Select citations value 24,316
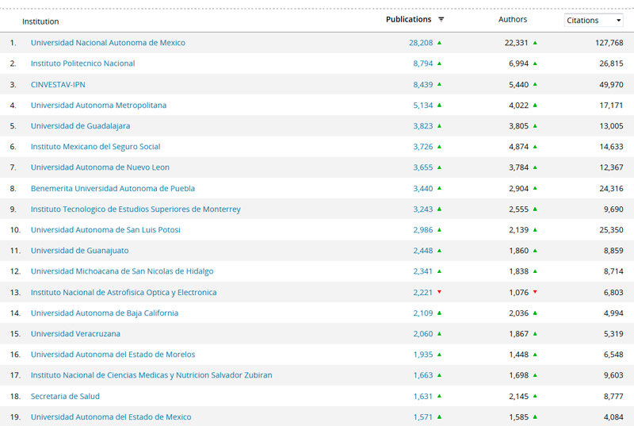Image resolution: width=634 pixels, height=426 pixels. click(x=611, y=188)
